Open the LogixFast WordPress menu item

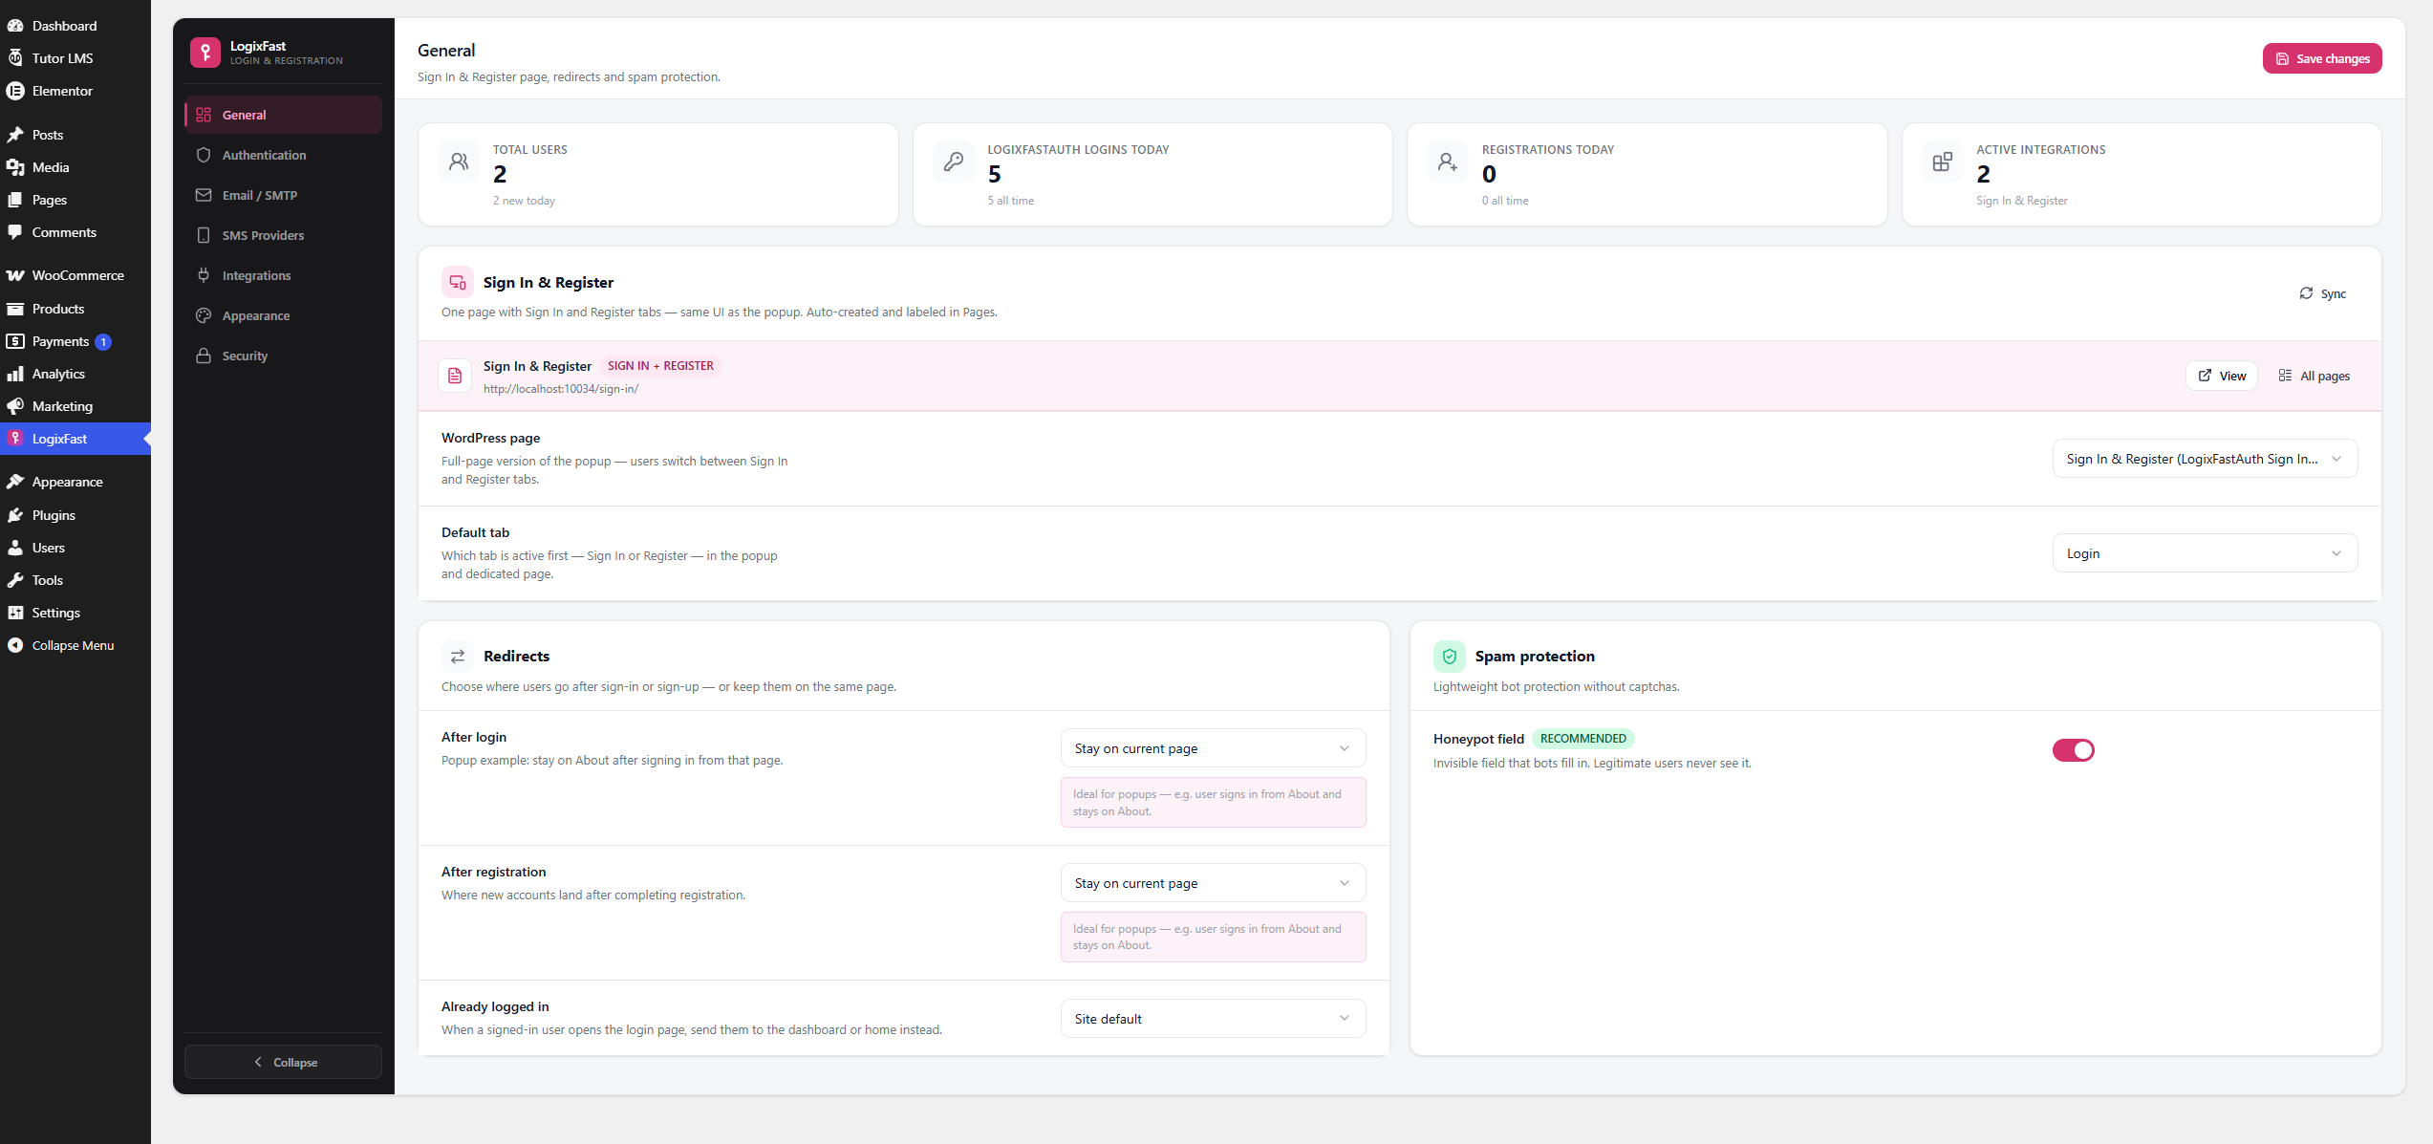click(75, 439)
